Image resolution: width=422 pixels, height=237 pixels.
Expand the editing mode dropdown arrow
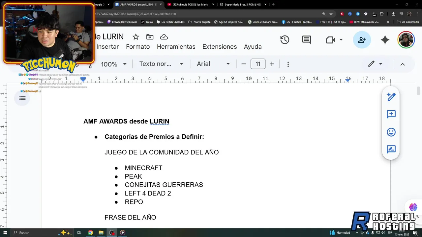[x=381, y=64]
